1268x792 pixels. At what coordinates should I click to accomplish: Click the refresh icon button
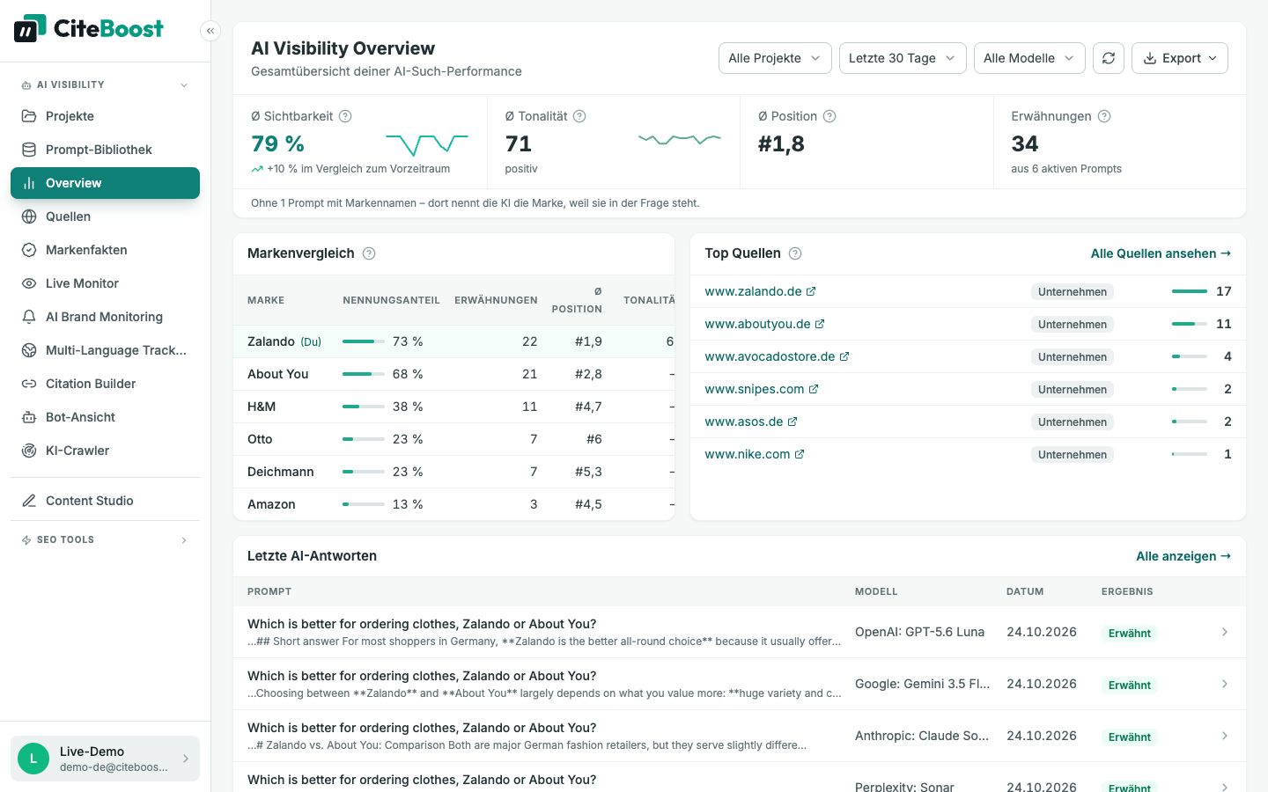(x=1109, y=58)
